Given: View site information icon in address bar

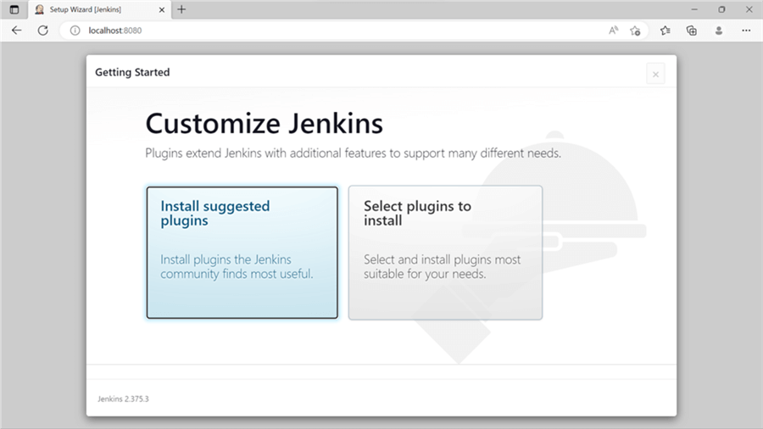Looking at the screenshot, I should pos(75,31).
